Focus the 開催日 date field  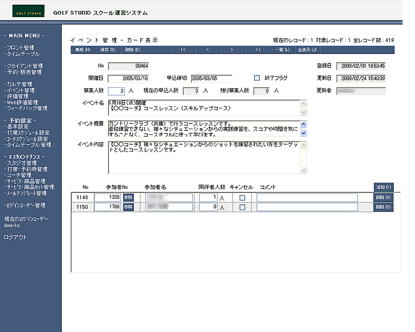(128, 78)
